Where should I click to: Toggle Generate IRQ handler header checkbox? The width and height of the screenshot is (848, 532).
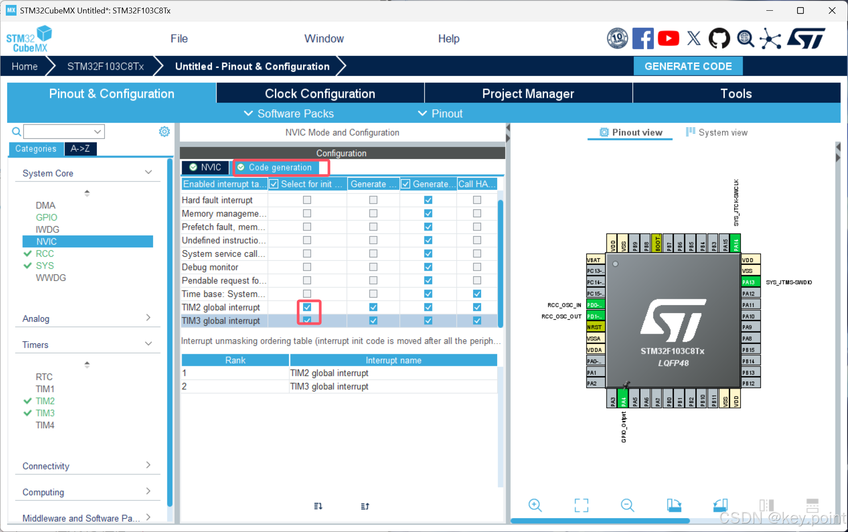coord(406,184)
